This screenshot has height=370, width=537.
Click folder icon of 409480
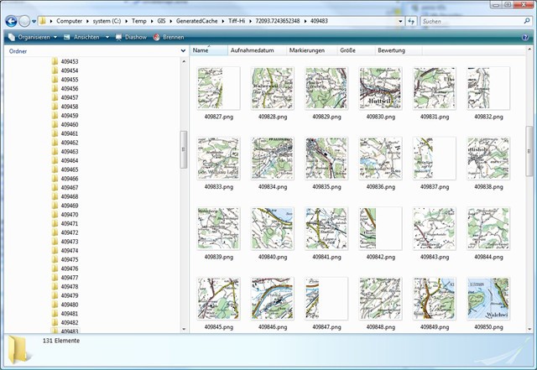click(55, 305)
